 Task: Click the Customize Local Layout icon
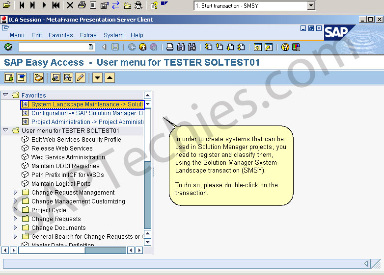coord(296,47)
